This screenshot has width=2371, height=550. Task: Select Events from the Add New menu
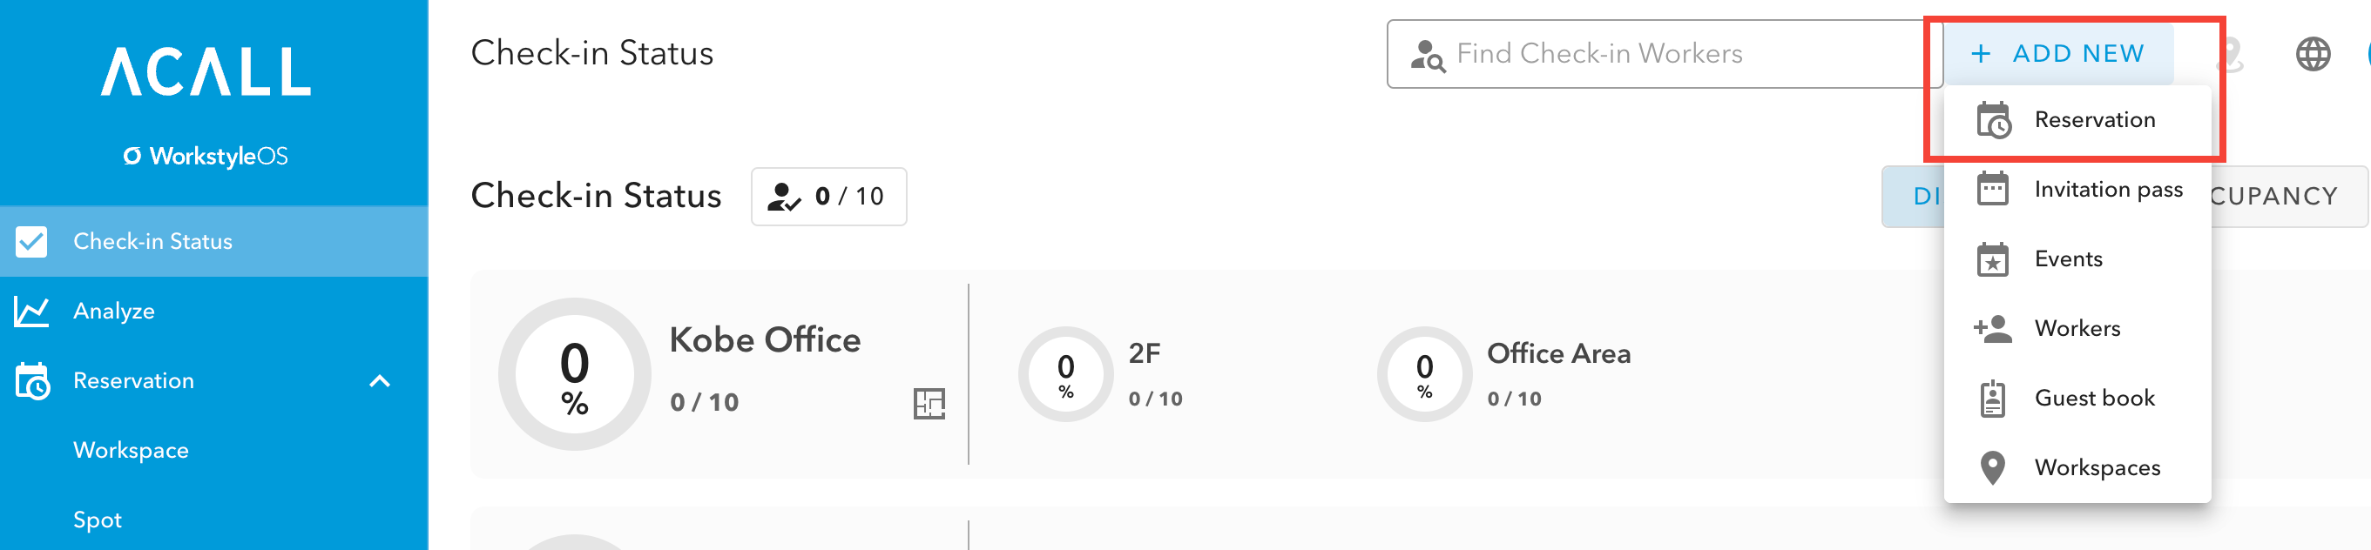[x=2077, y=259]
